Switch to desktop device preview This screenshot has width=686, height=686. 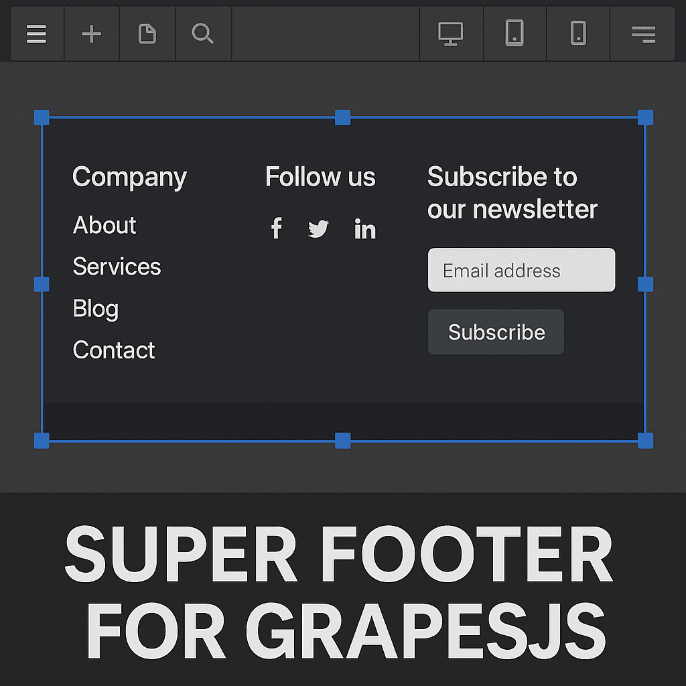pos(450,33)
